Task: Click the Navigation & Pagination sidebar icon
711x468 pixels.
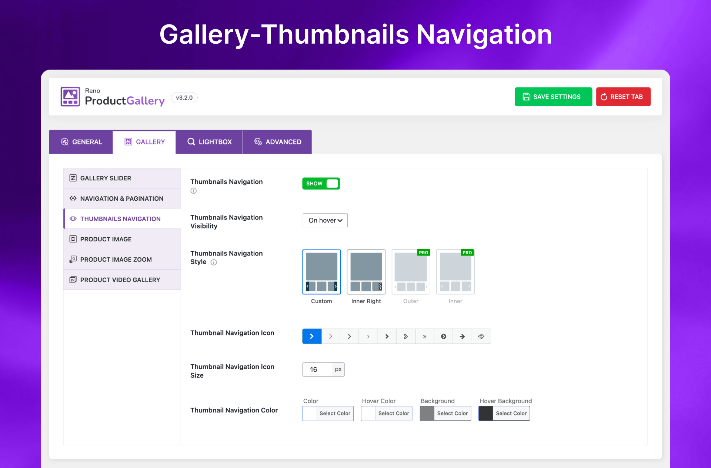Action: point(73,198)
